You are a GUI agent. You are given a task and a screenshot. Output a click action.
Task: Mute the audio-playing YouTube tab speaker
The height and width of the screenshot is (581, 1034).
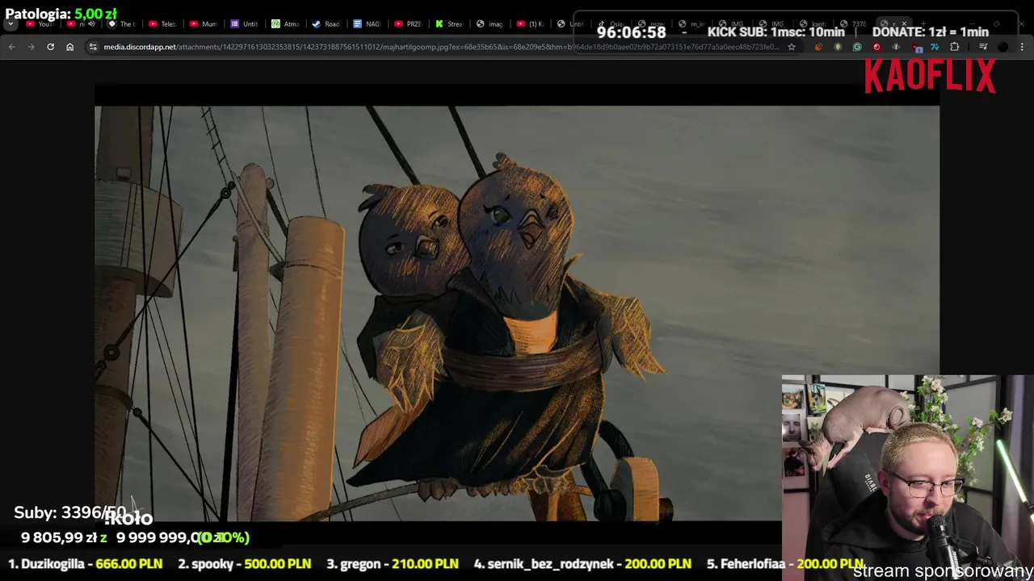[x=91, y=24]
